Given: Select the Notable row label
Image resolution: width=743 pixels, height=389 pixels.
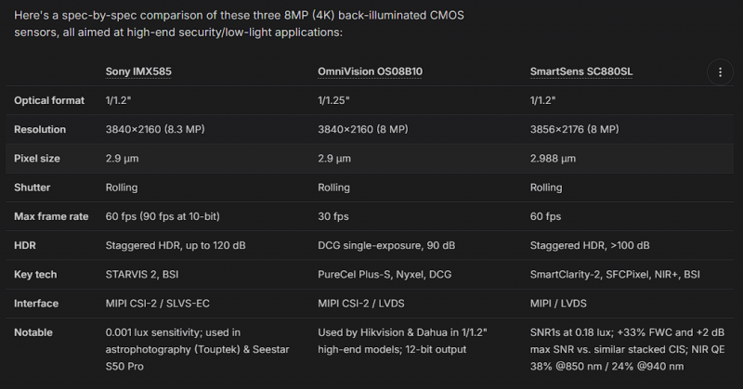Looking at the screenshot, I should point(33,332).
